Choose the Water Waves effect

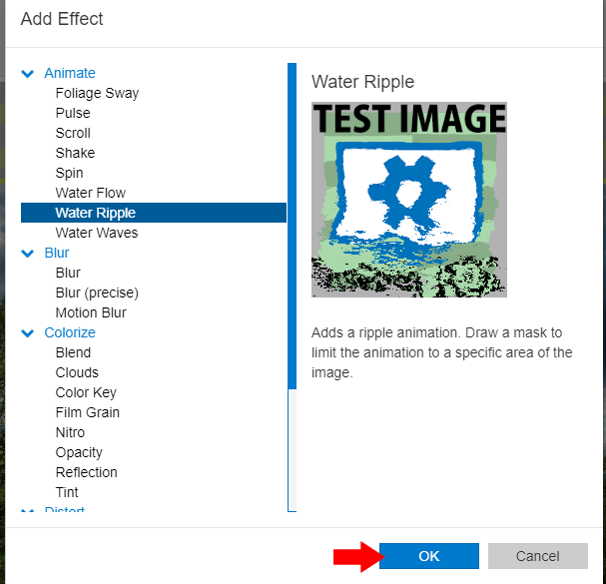coord(96,233)
